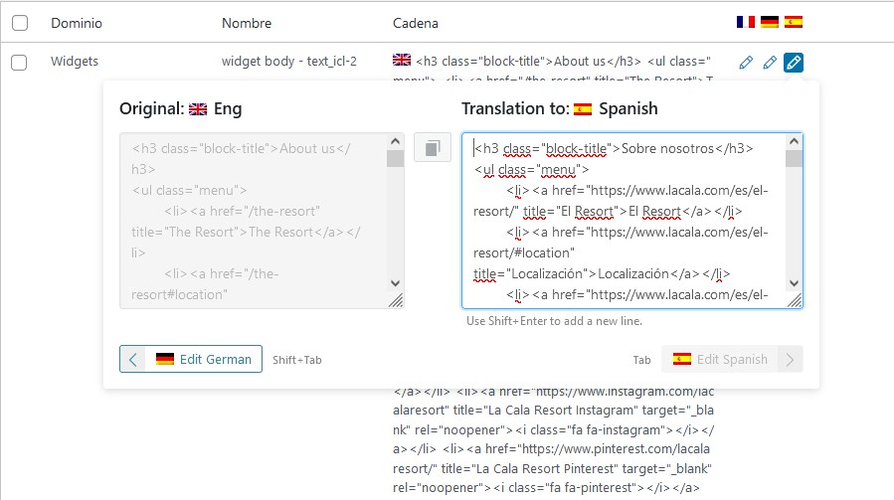Click the French translation pencil icon
Image resolution: width=894 pixels, height=500 pixels.
746,63
